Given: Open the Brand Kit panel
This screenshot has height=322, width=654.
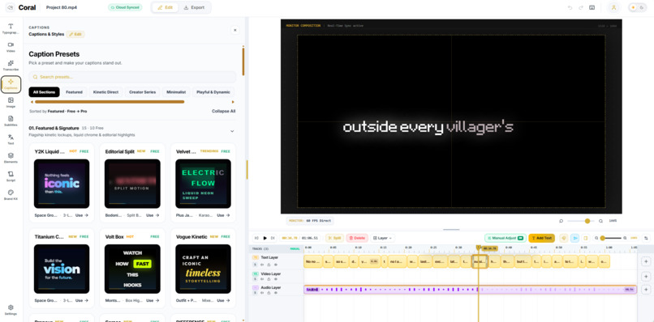Looking at the screenshot, I should tap(11, 195).
